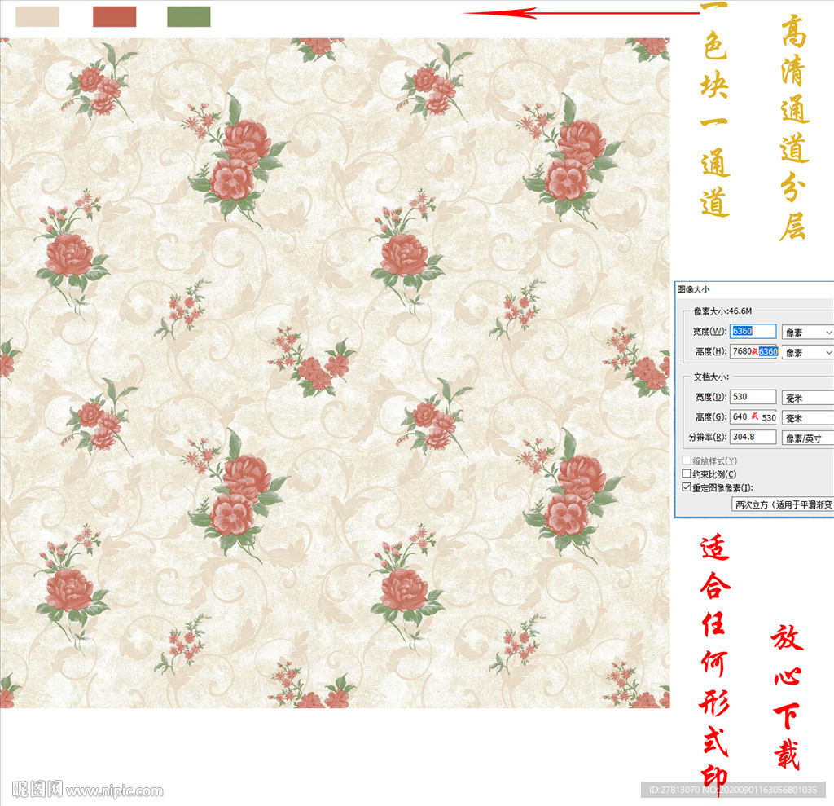Click the green color swatch
The height and width of the screenshot is (806, 834).
tap(189, 16)
